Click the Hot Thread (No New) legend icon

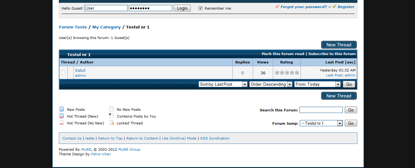(x=62, y=123)
